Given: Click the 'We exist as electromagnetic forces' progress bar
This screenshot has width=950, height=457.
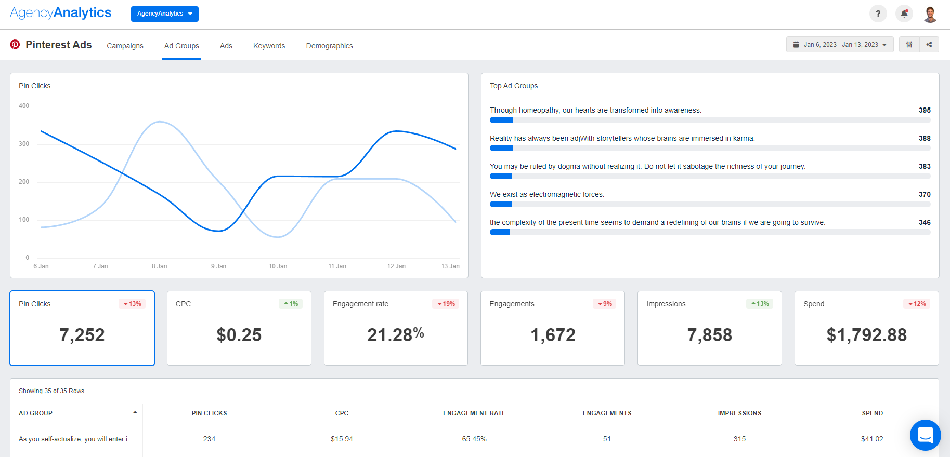Looking at the screenshot, I should tap(710, 204).
